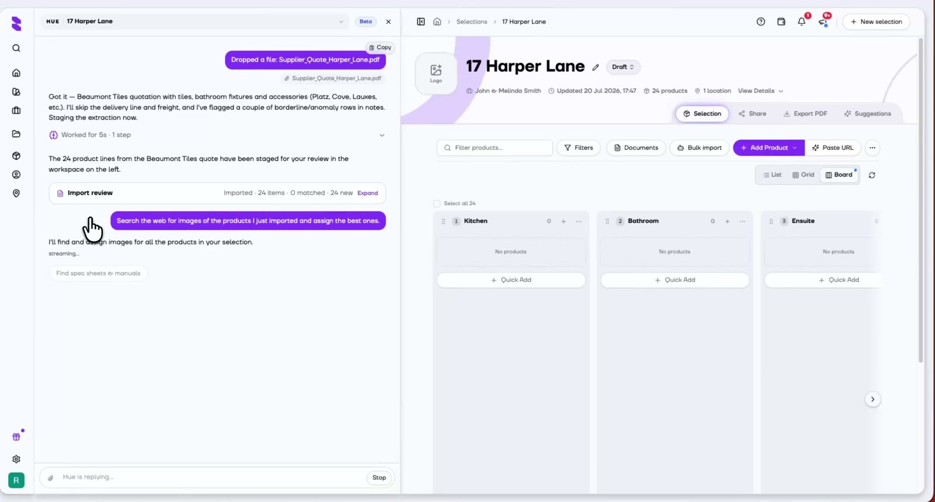Viewport: 935px width, 502px height.
Task: Click the Filter products search field
Action: [494, 148]
